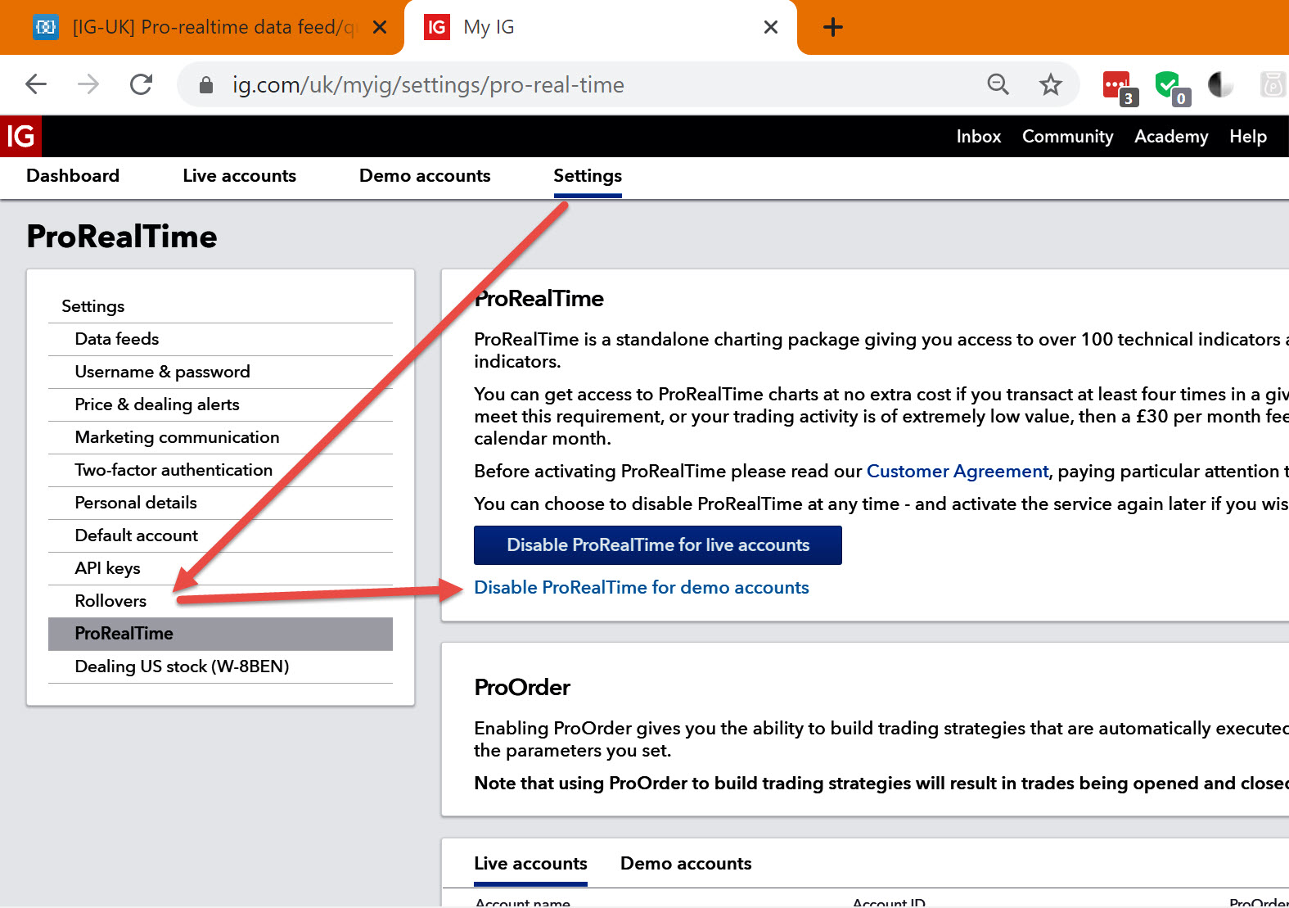Open the Help page

tap(1248, 137)
